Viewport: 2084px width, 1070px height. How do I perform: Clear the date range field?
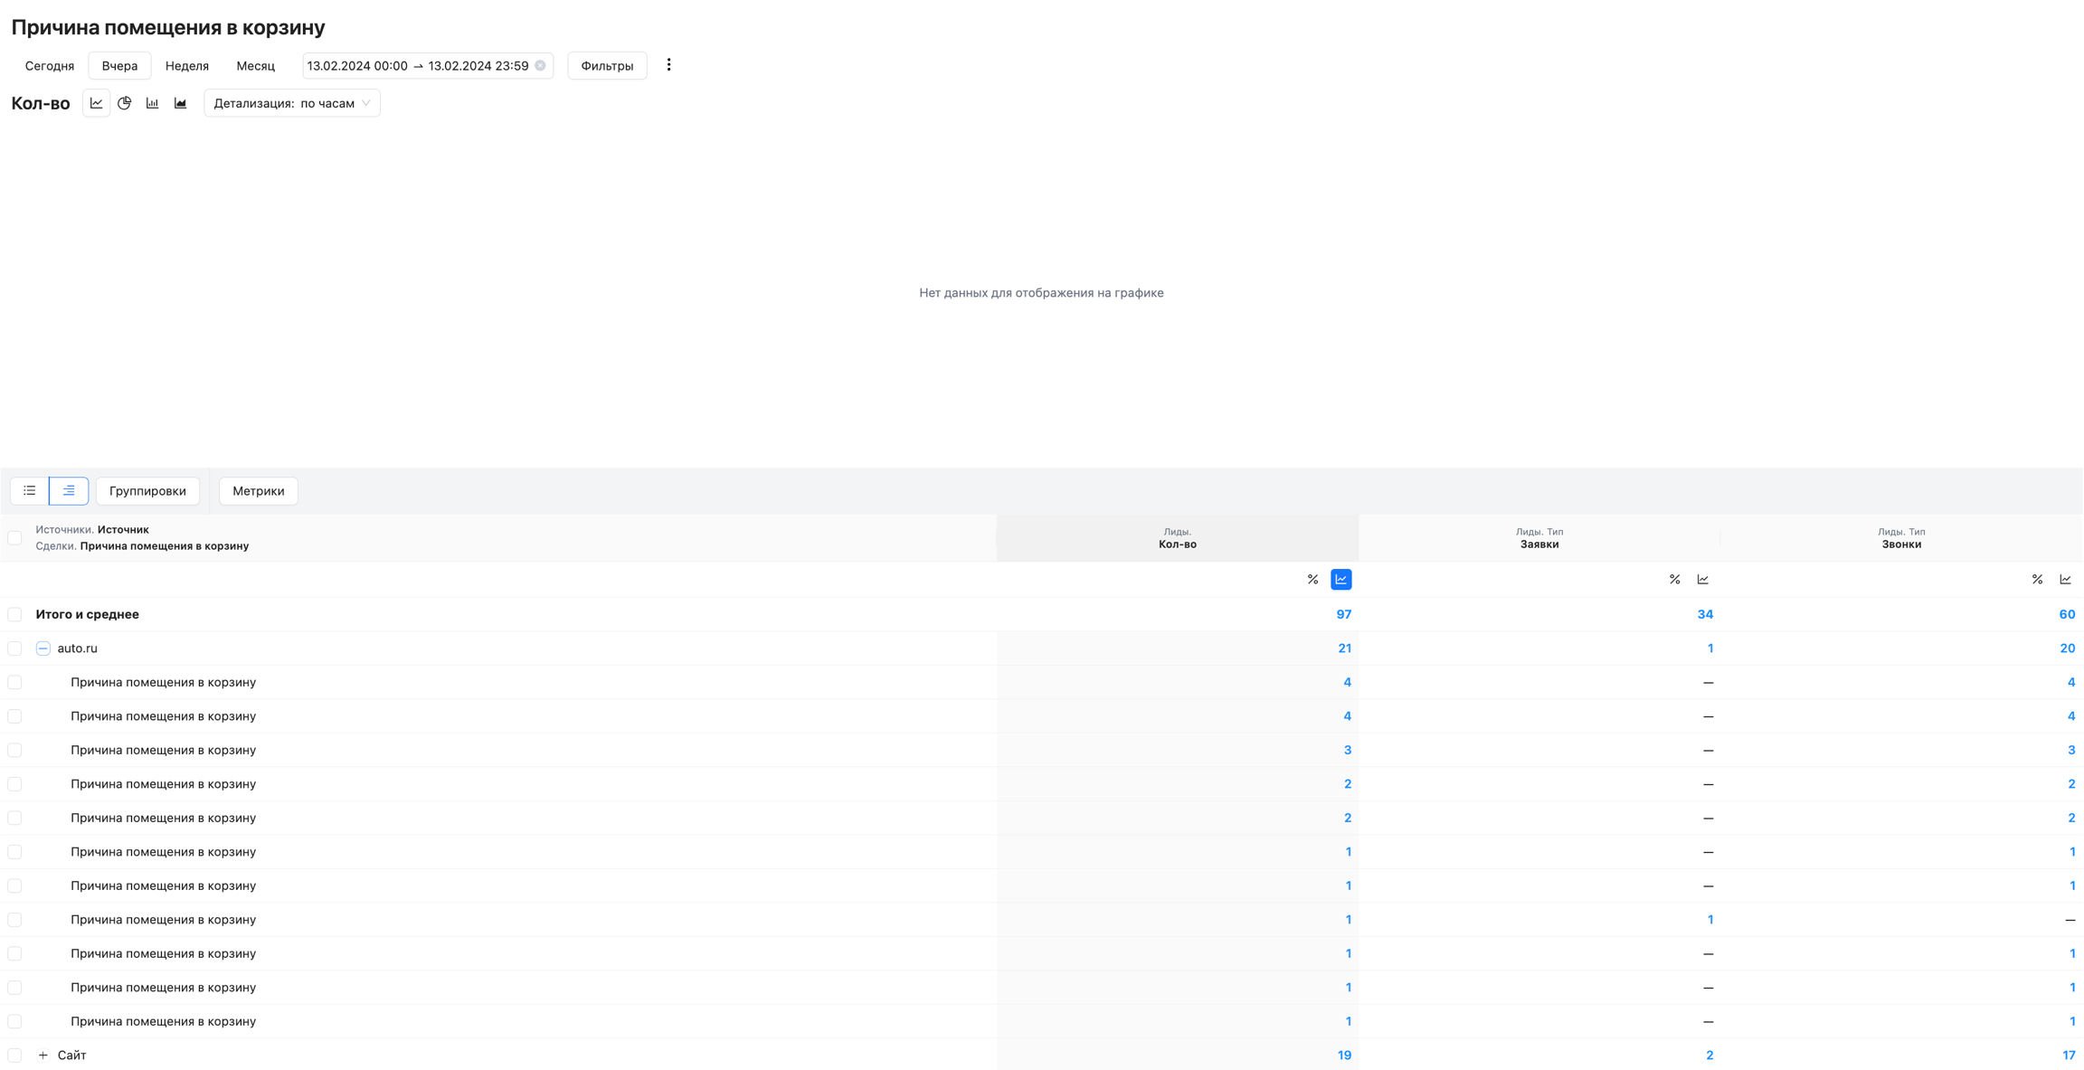(540, 65)
